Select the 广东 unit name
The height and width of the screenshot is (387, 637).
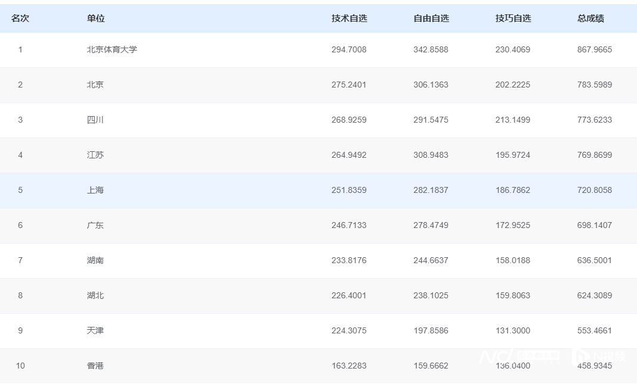[95, 225]
